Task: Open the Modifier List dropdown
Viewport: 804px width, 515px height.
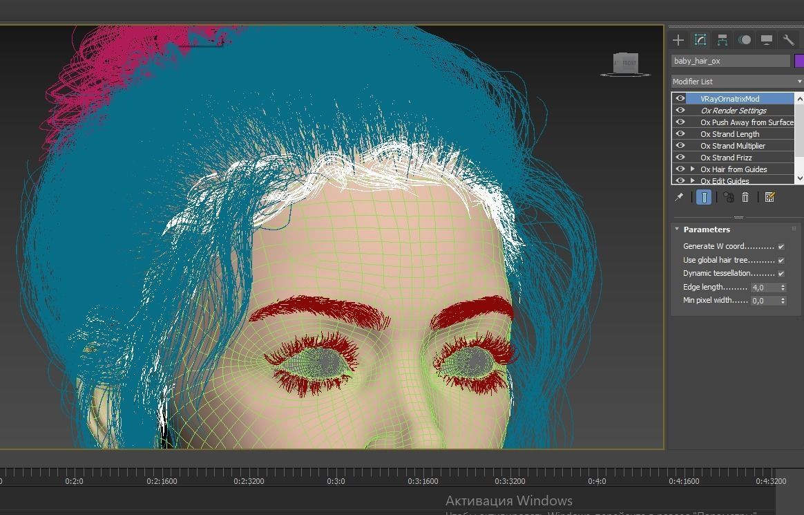Action: 736,82
